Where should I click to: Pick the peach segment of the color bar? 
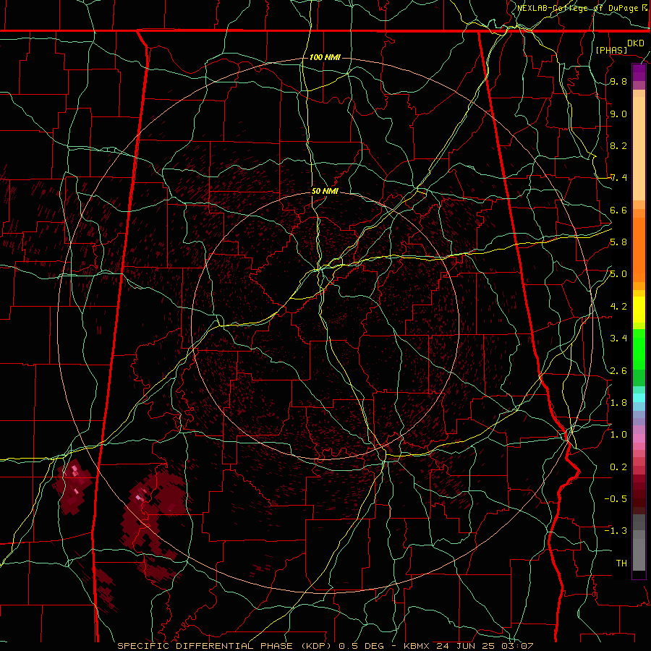(x=639, y=145)
